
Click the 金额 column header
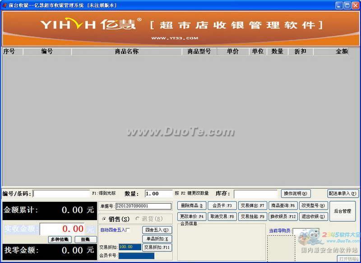click(342, 51)
